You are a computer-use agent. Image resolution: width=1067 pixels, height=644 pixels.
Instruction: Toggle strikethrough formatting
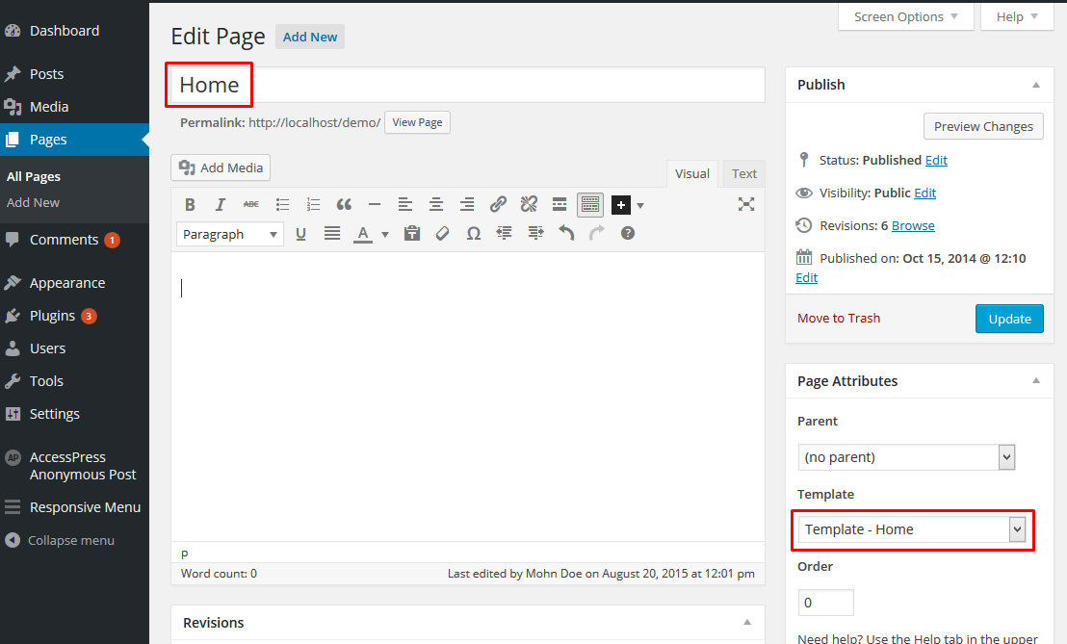pyautogui.click(x=251, y=204)
